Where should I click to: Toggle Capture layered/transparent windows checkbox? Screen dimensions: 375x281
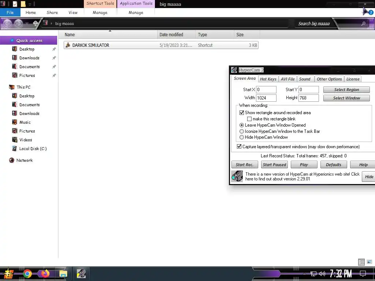click(x=239, y=146)
